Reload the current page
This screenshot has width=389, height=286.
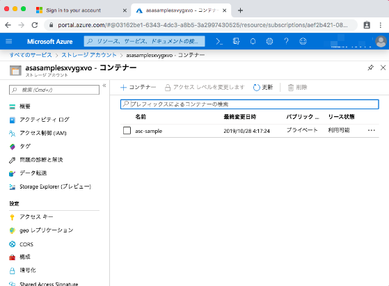point(35,25)
